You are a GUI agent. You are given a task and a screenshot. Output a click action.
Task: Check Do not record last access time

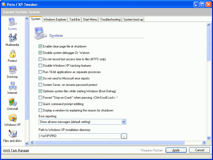coord(40,59)
